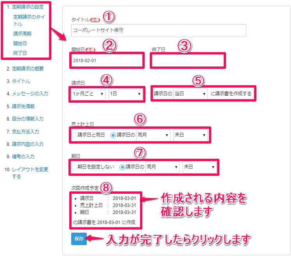Click the 請求日 2018-03-01 schedule value

click(x=124, y=198)
